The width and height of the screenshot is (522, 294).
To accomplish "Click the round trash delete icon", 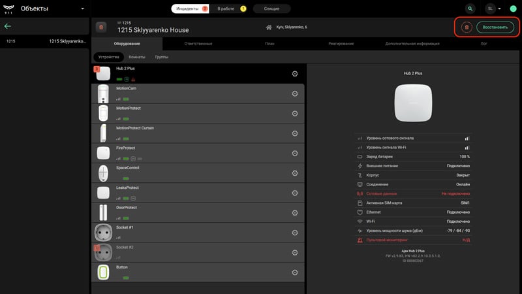I will (467, 27).
